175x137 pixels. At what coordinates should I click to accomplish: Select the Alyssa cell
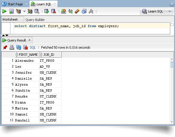click(x=27, y=84)
